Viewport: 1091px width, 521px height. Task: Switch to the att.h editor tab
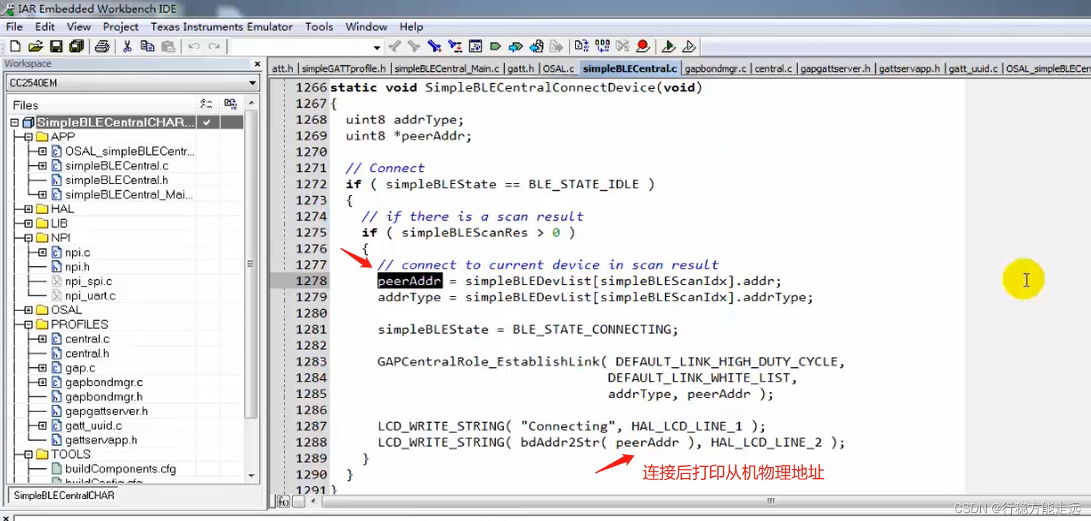(x=282, y=69)
